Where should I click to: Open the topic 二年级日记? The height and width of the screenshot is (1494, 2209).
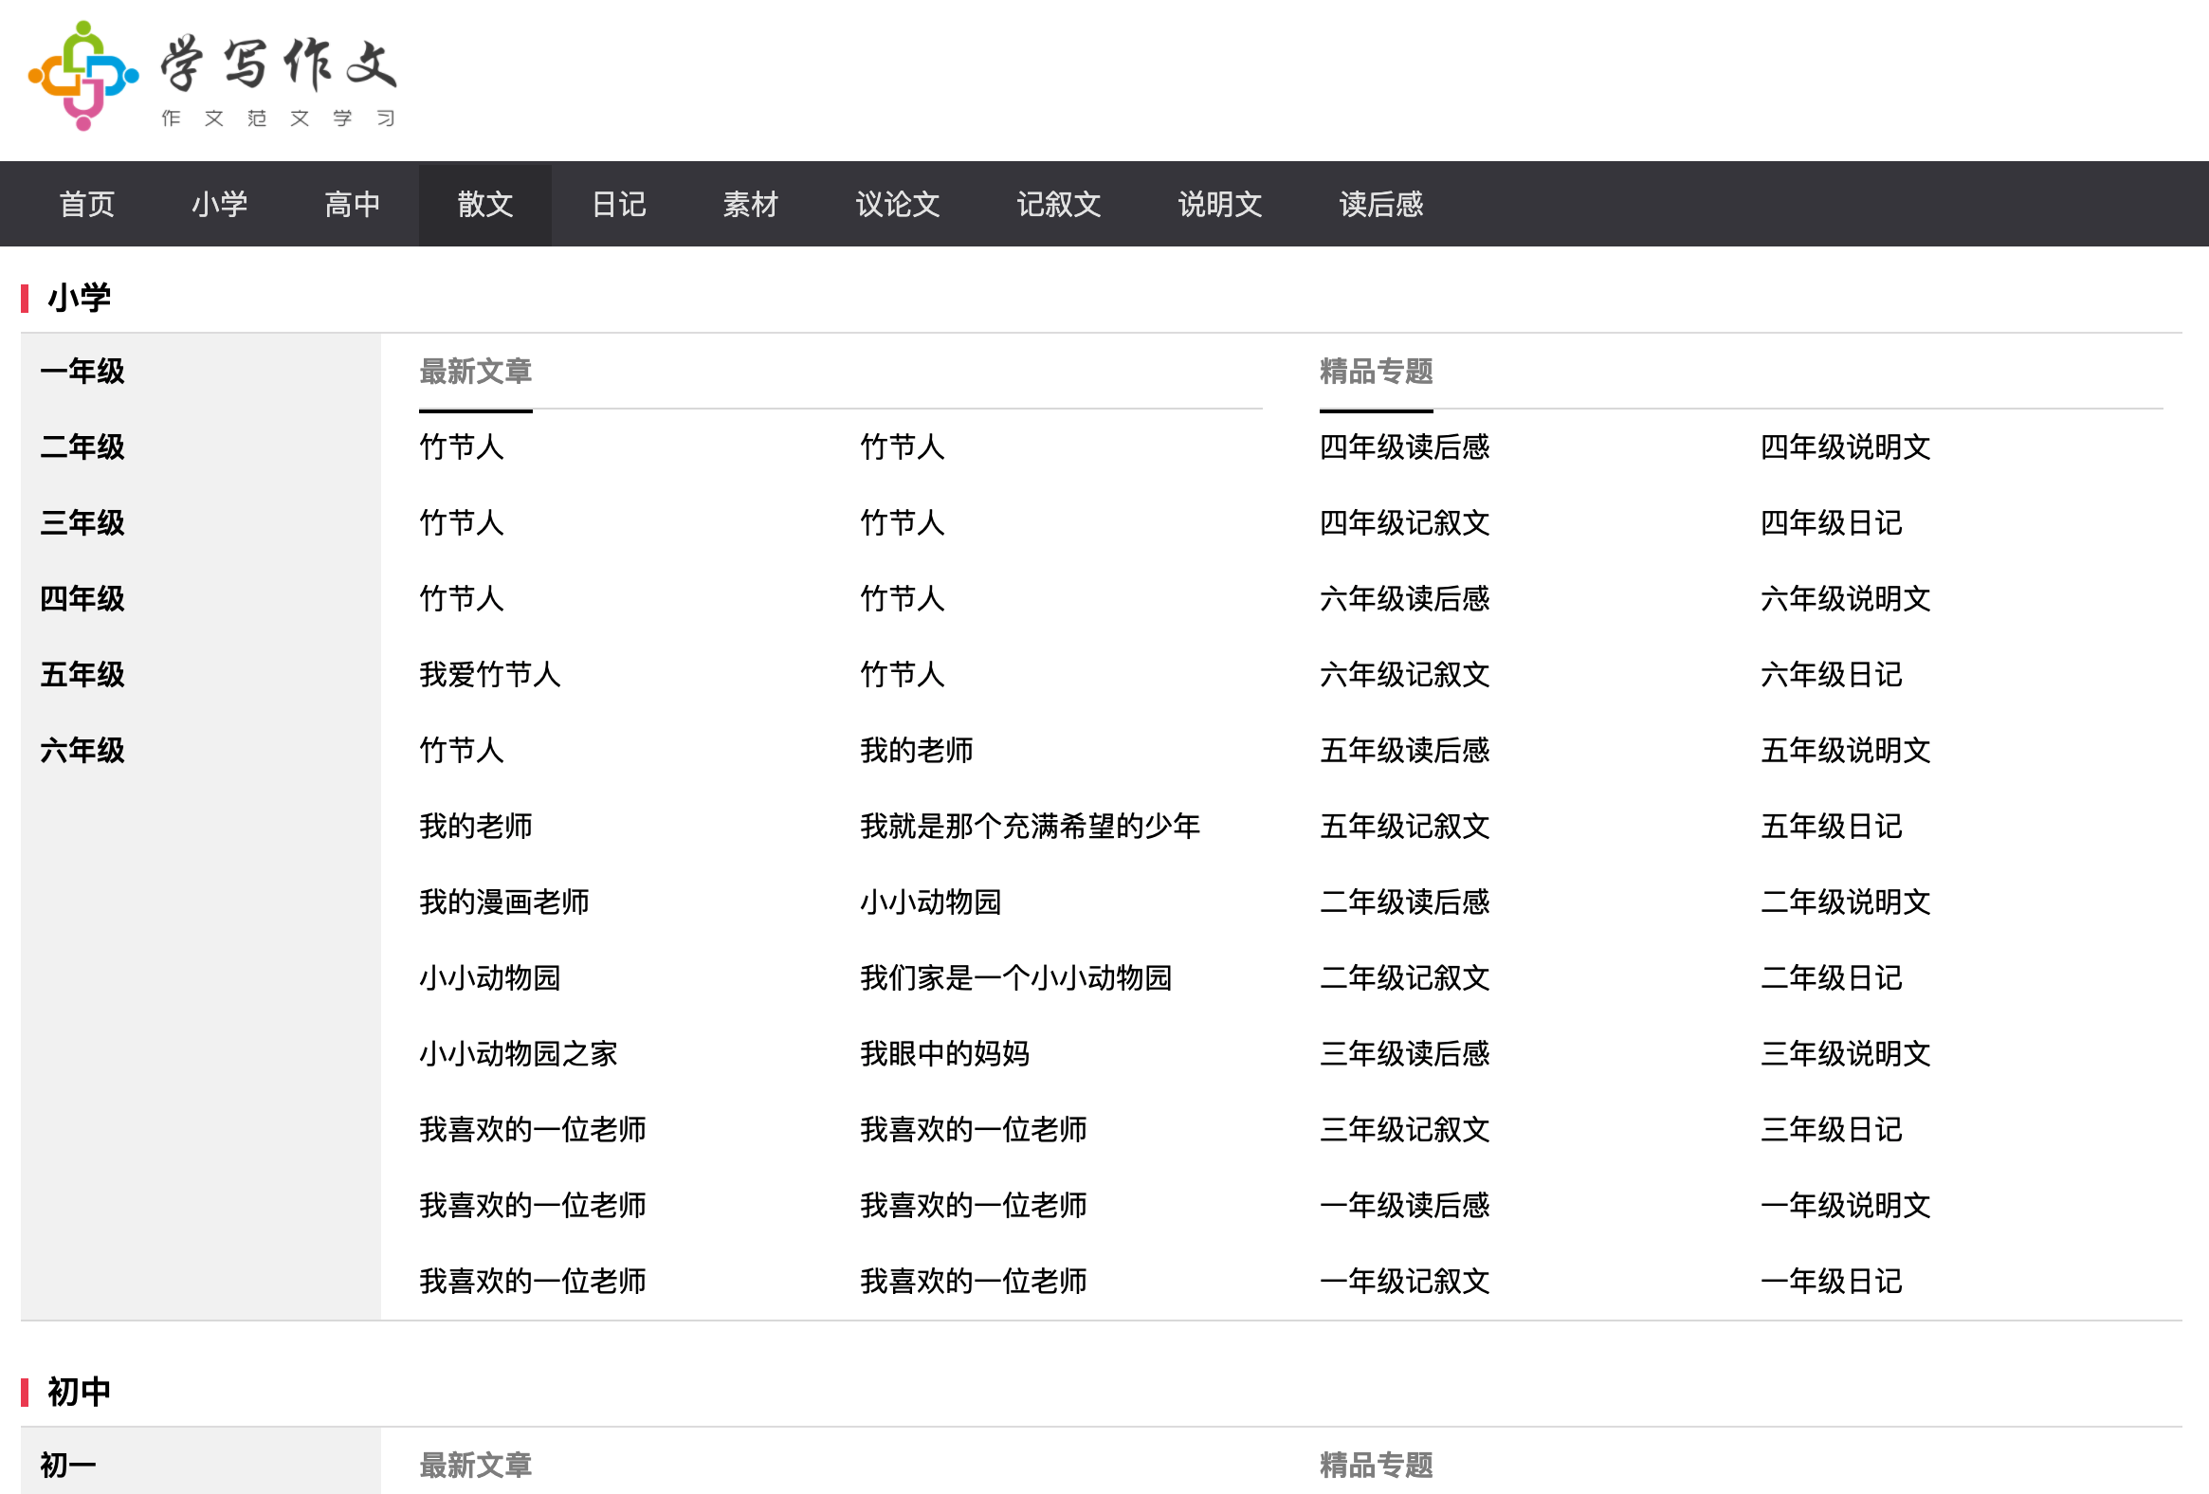pos(1832,979)
